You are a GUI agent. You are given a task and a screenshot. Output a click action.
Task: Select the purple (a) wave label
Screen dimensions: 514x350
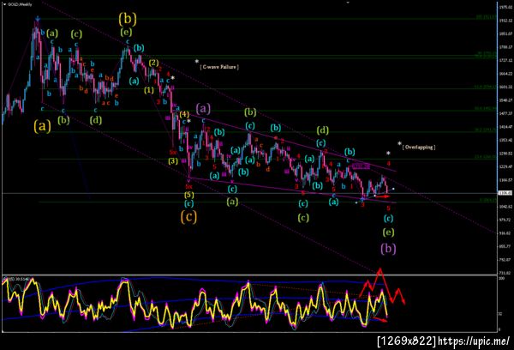coord(203,108)
